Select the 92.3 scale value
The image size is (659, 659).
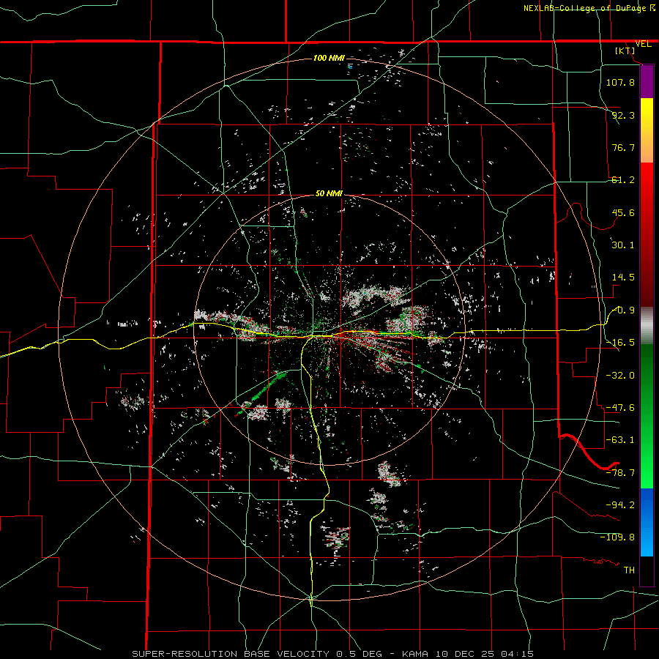pos(623,115)
